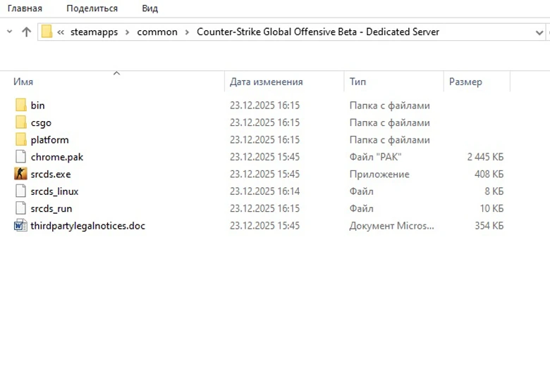Click the platform folder icon
The width and height of the screenshot is (550, 380).
(20, 140)
